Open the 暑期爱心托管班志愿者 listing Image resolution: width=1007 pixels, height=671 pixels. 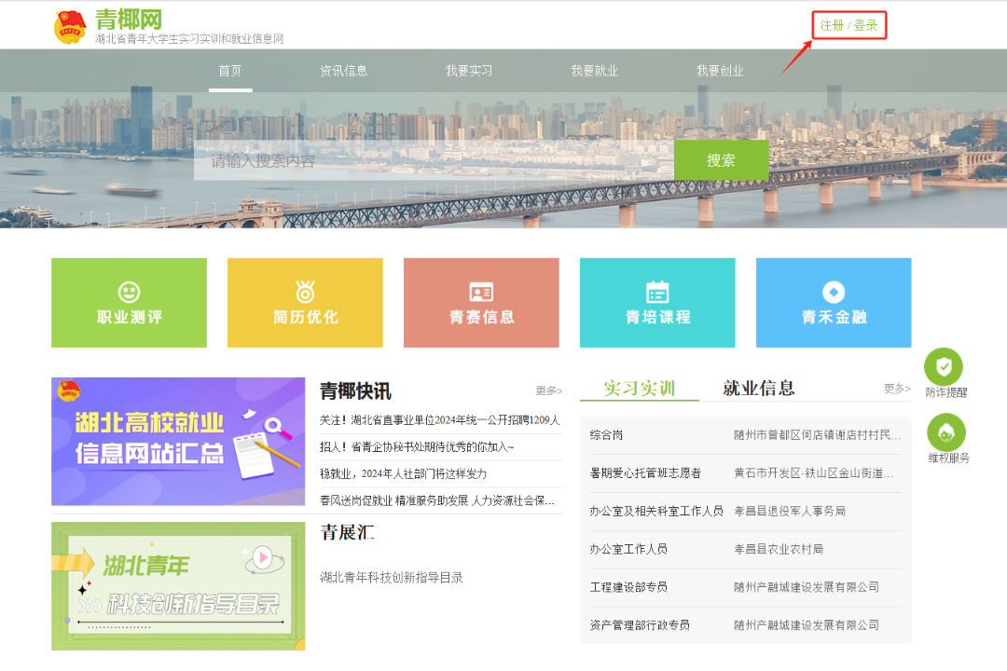[645, 472]
